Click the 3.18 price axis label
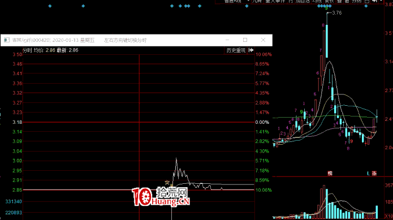 [x=18, y=122]
